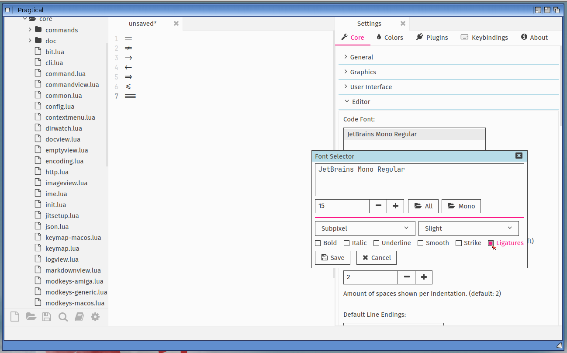Screen dimensions: 567x353
Task: Close the Settings tab
Action: tap(403, 24)
